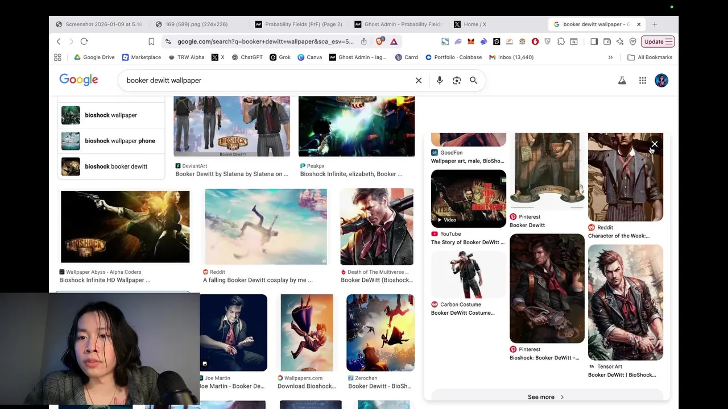
Task: Open the Carrd bookmark
Action: [407, 57]
